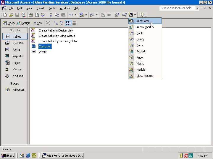Click the Properties toolbar icon
This screenshot has height=159, width=213.
117,15
